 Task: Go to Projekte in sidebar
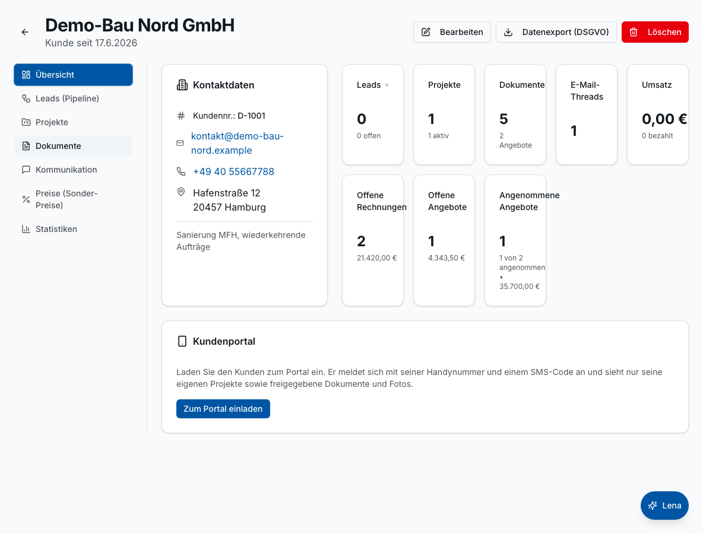[73, 122]
